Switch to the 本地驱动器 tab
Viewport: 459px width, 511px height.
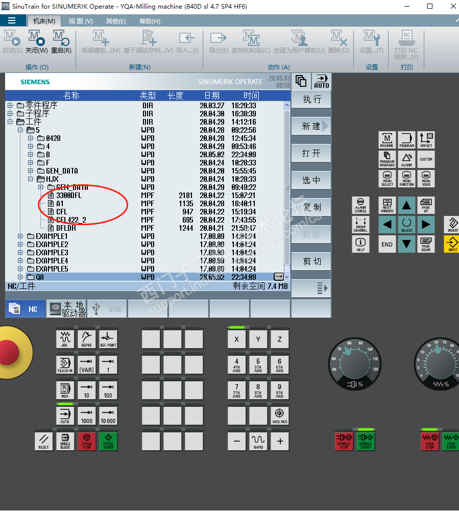66,309
